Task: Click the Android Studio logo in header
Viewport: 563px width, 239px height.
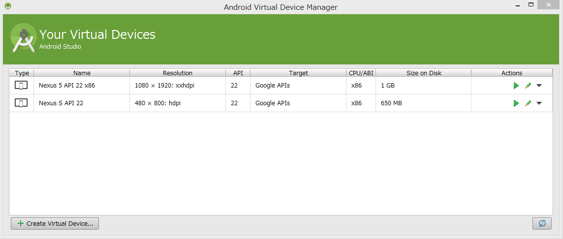Action: coord(24,38)
